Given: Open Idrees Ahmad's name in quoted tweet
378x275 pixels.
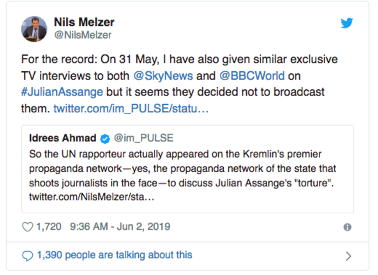Looking at the screenshot, I should [63, 138].
